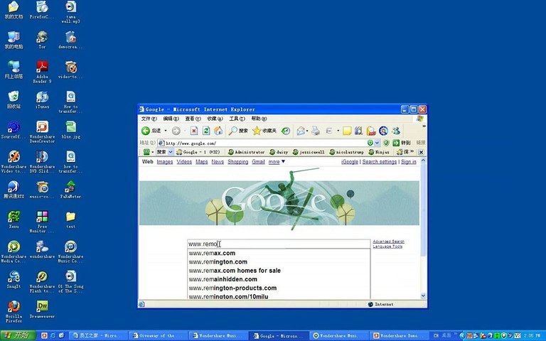The height and width of the screenshot is (341, 546).
Task: Click the daisy entry in links toolbar
Action: 279,152
